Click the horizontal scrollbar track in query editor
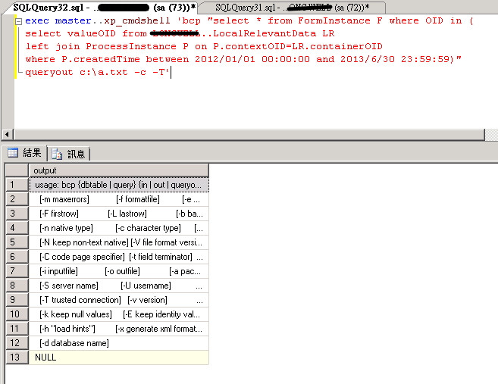This screenshot has height=384, width=498. click(x=249, y=135)
